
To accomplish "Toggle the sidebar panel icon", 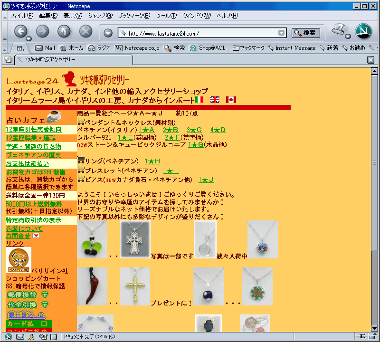I will pos(20,48).
